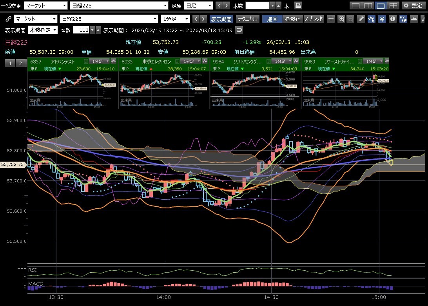
Task: Select page tab 1 of mini charts
Action: tap(10, 64)
